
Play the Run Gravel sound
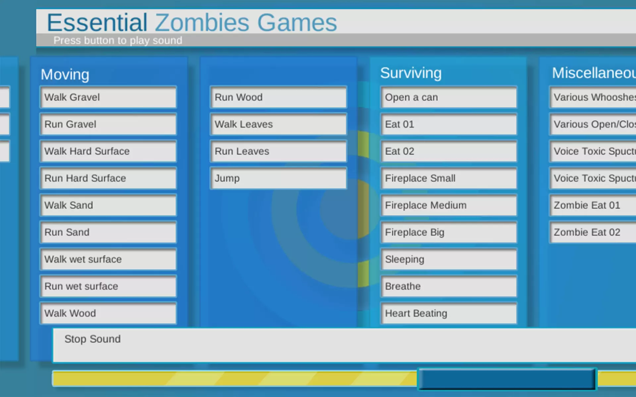108,124
